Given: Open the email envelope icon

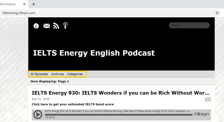Looking at the screenshot, I should [x=46, y=26].
